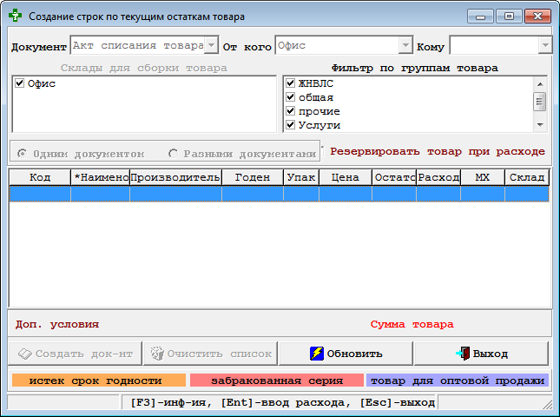560x417 pixels.
Task: Toggle the Офис warehouse checkbox
Action: pos(19,83)
